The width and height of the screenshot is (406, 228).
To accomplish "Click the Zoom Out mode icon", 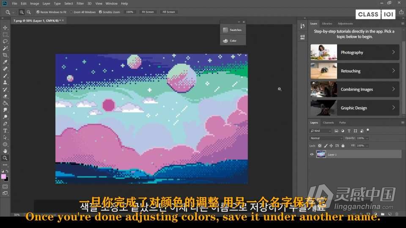I will coord(29,12).
